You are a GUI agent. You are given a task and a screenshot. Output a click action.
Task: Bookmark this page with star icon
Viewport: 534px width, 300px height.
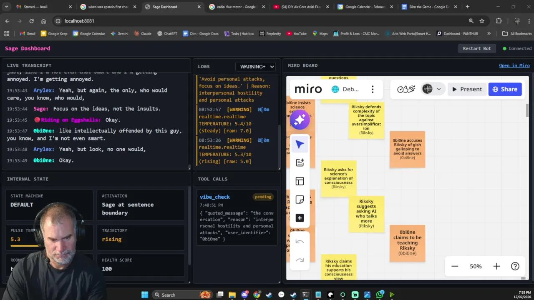click(x=482, y=21)
